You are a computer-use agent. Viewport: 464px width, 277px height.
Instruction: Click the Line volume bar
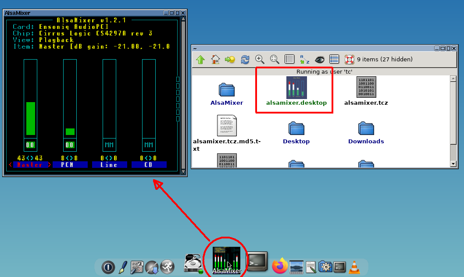tap(109, 99)
